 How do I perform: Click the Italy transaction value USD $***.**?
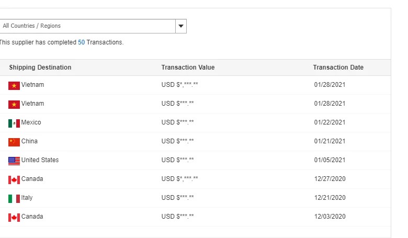pyautogui.click(x=178, y=198)
